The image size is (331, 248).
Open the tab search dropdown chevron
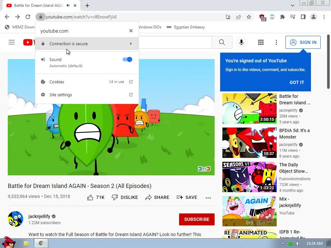pyautogui.click(x=292, y=5)
